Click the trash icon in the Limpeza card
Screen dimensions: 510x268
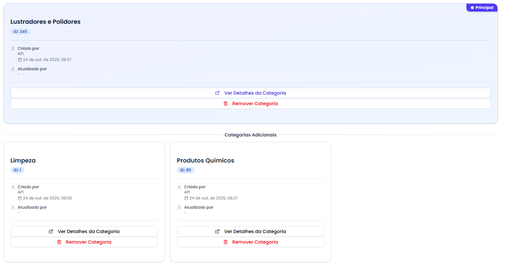(x=59, y=242)
